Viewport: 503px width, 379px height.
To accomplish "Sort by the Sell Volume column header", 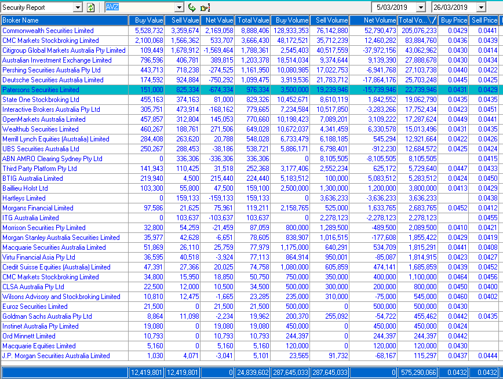I will click(330, 20).
